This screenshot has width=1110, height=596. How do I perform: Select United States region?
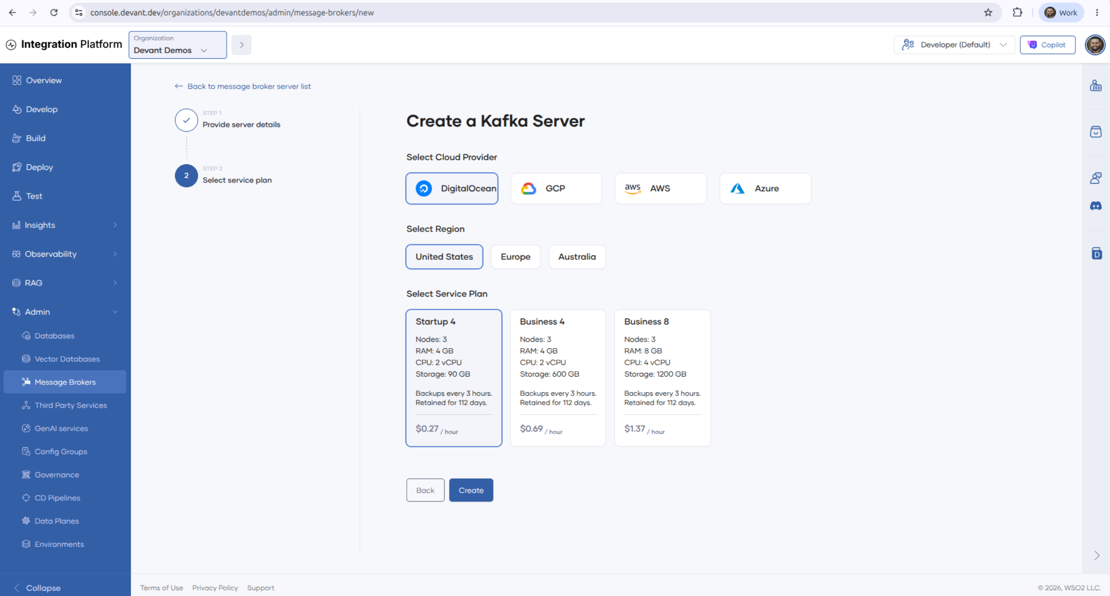(444, 257)
